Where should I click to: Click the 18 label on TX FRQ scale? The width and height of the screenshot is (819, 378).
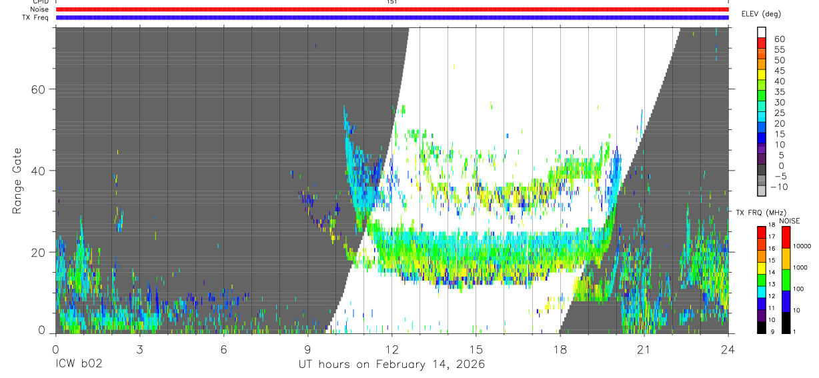tap(772, 225)
